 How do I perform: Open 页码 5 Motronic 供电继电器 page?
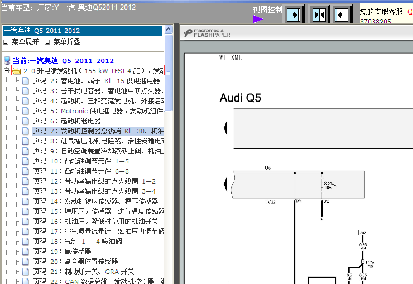[98, 111]
